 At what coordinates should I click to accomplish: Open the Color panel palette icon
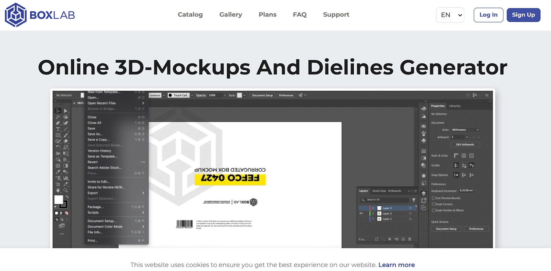coord(424,109)
